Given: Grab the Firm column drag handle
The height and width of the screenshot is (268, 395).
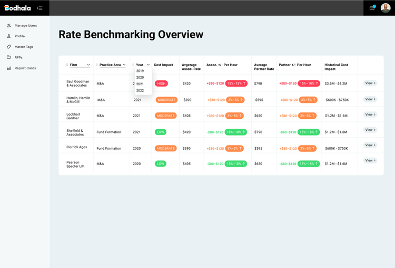Looking at the screenshot, I should pos(67,65).
